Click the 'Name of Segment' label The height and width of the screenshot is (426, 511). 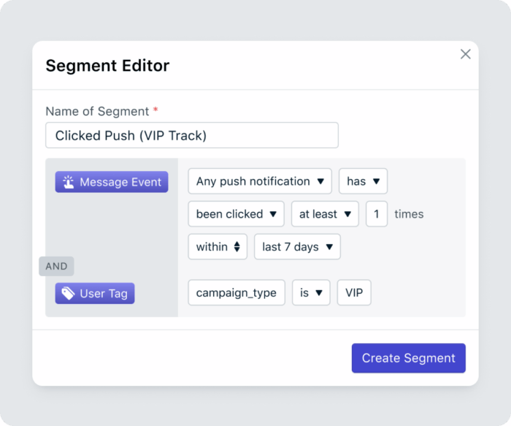tap(97, 111)
